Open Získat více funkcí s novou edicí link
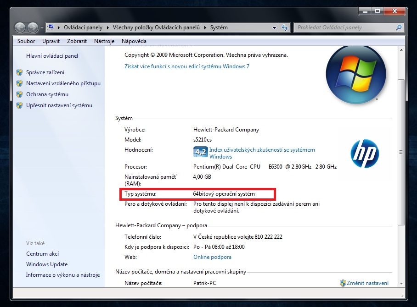This screenshot has width=417, height=307. (x=187, y=66)
